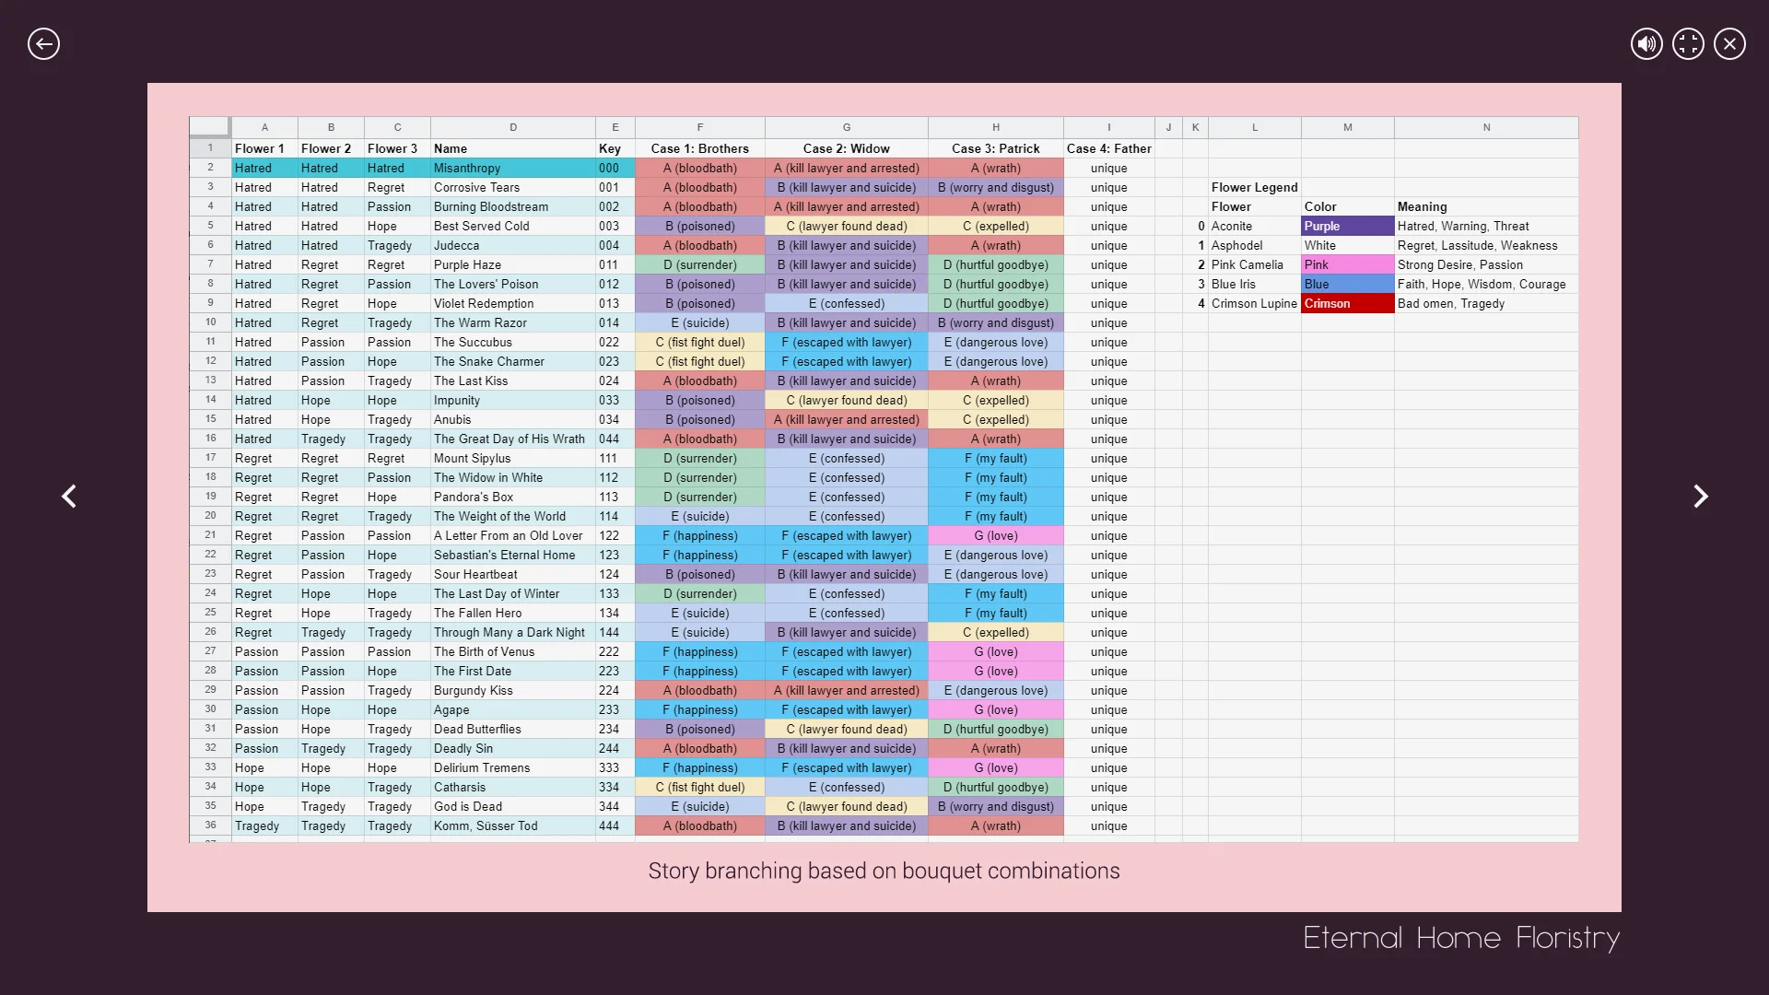The width and height of the screenshot is (1769, 995).
Task: Select 'The Warm Razor' cell
Action: (512, 322)
